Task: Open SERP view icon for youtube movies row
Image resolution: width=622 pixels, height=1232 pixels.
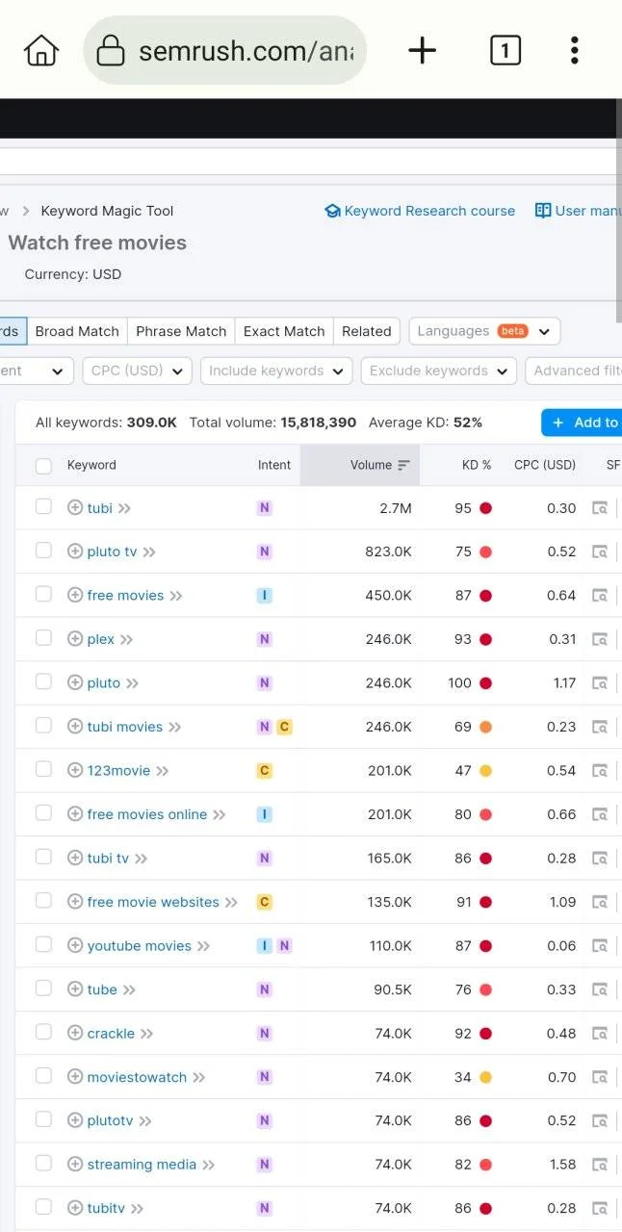Action: 600,946
